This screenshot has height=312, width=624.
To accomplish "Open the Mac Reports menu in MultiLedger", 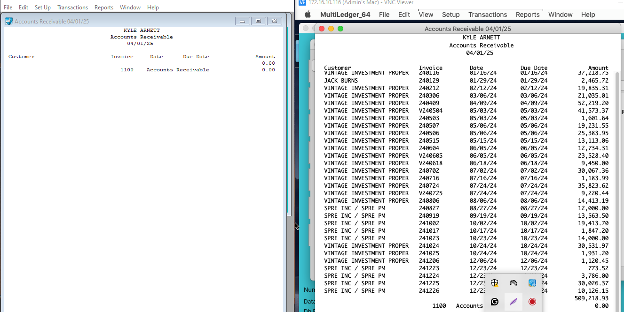I will click(x=528, y=15).
